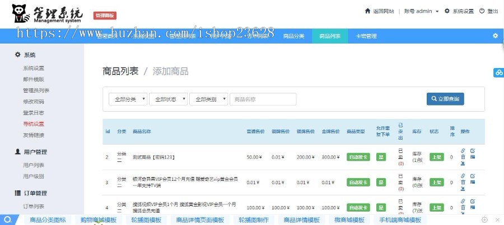Click the home icon next to 返回网站
Screen dimensions: 504x225
(368, 11)
